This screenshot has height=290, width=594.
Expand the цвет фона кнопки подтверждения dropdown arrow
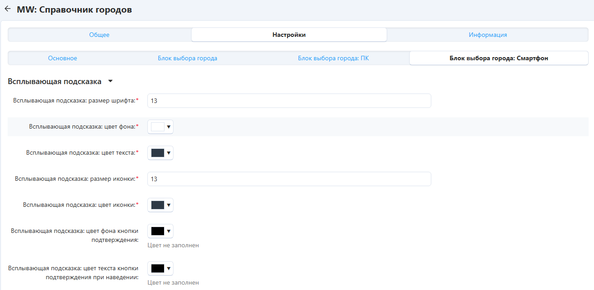169,231
